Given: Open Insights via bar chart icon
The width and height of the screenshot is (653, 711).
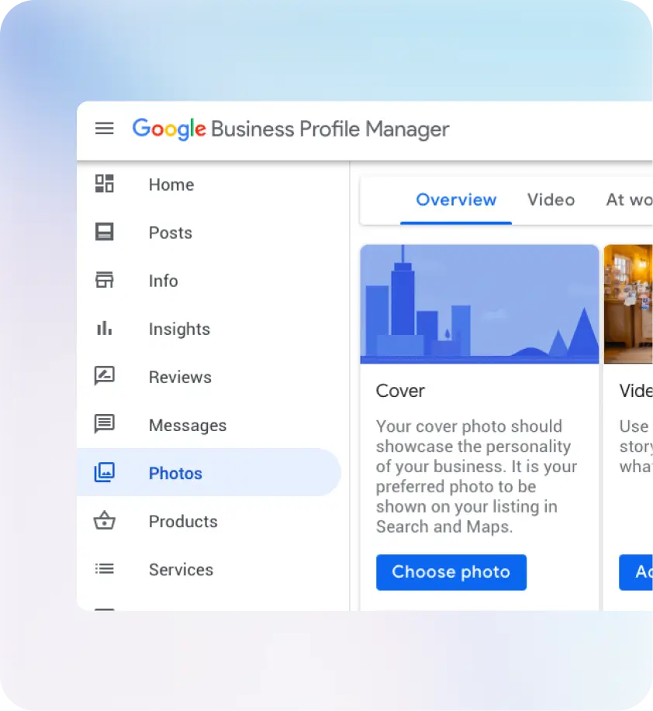Looking at the screenshot, I should pos(105,329).
